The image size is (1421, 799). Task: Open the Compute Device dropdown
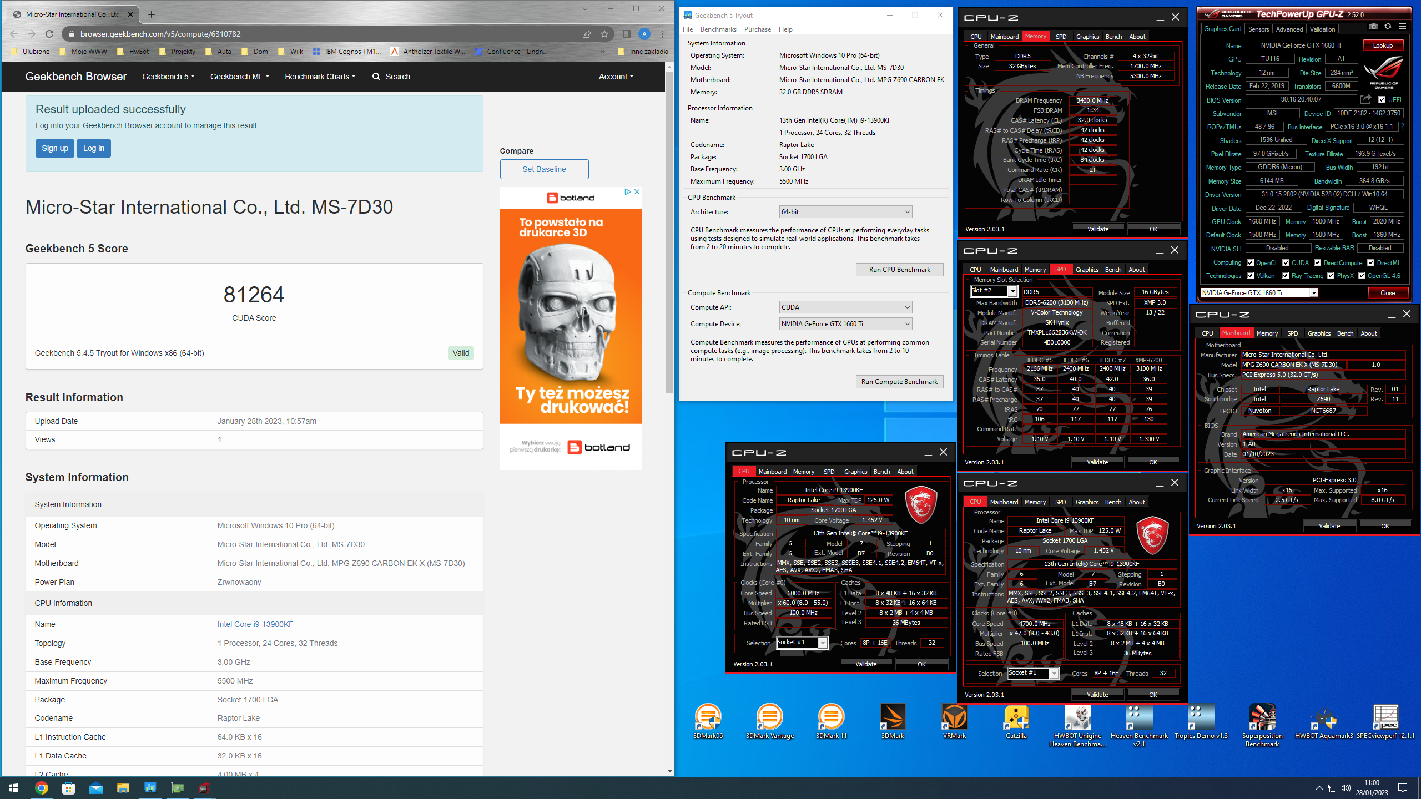pos(845,324)
